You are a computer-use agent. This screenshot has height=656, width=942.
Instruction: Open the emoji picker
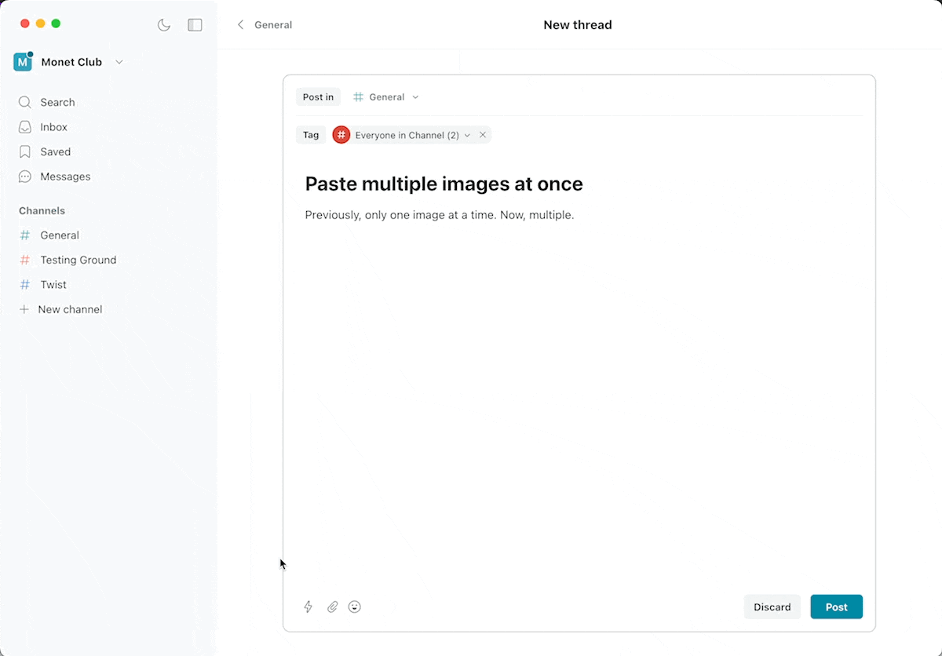355,607
